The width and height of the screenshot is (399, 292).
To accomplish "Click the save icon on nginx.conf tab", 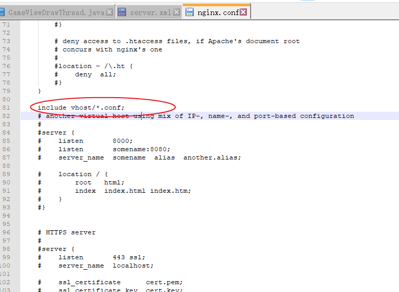I will pos(189,12).
